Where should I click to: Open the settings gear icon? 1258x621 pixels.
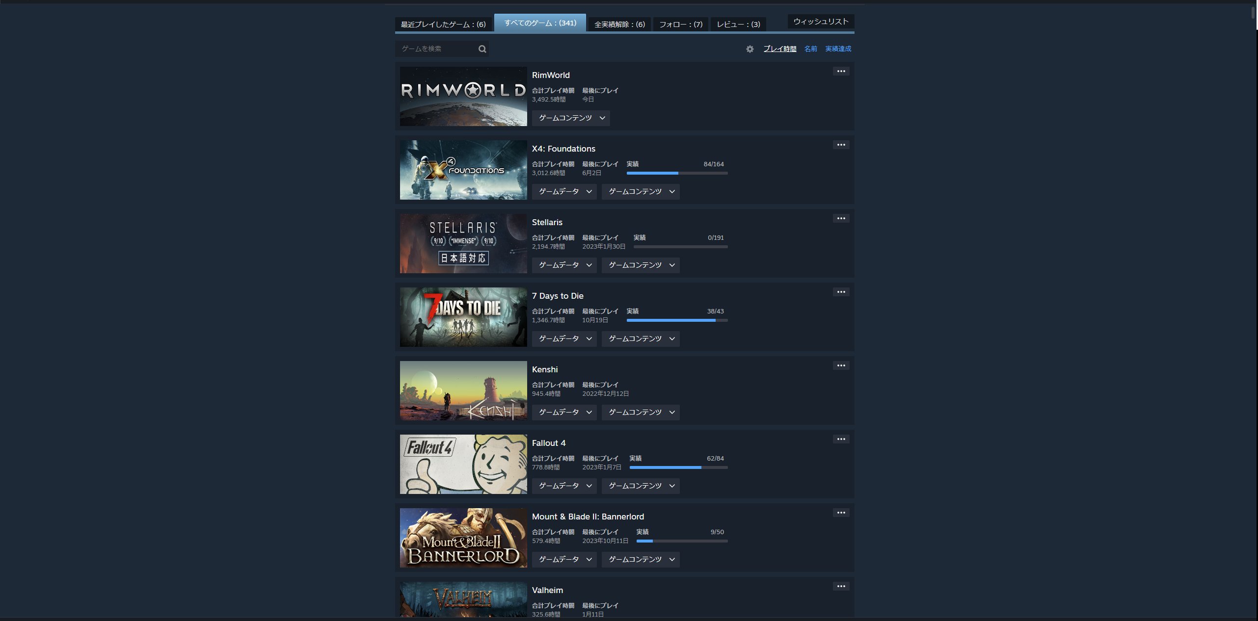point(749,49)
